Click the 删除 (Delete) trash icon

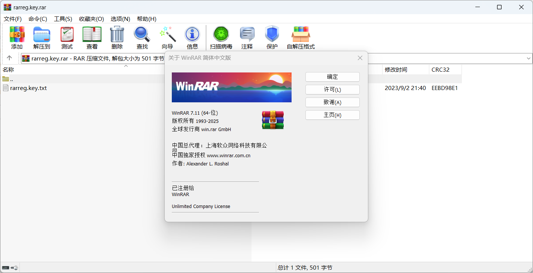[117, 34]
